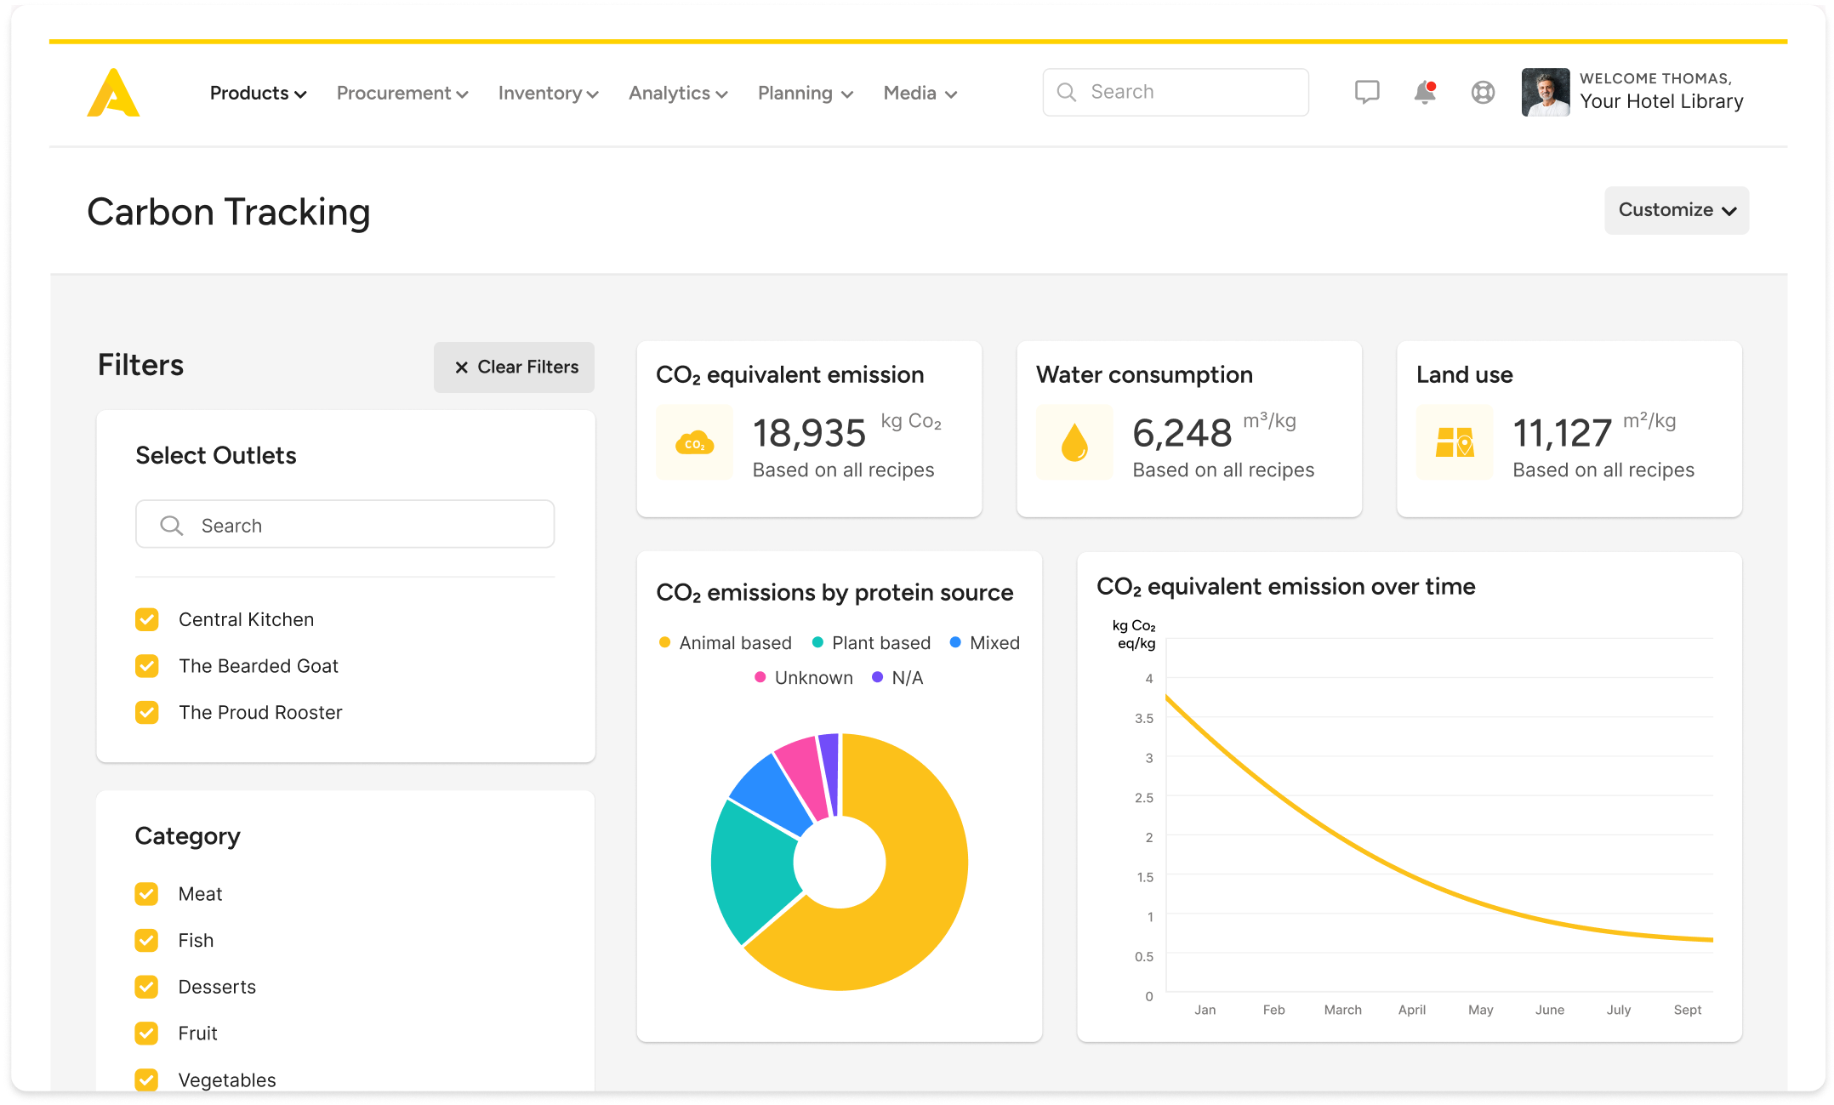Click the CO₂ cloud emission icon
Image resolution: width=1834 pixels, height=1105 pixels.
point(694,442)
